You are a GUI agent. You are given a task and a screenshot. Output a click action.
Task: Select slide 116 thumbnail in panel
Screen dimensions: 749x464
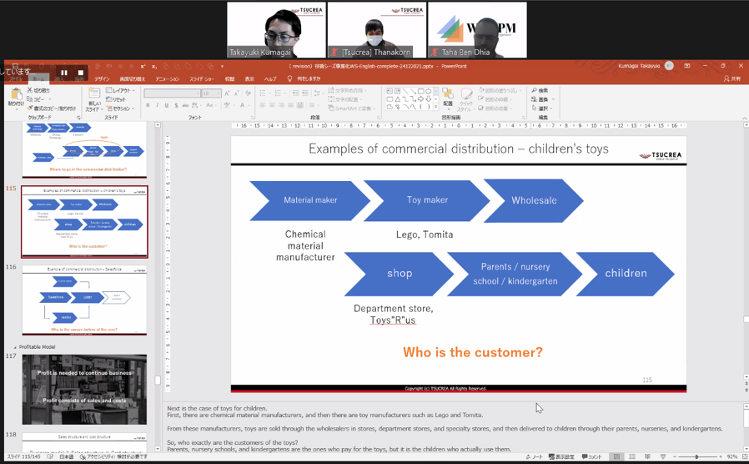point(84,300)
